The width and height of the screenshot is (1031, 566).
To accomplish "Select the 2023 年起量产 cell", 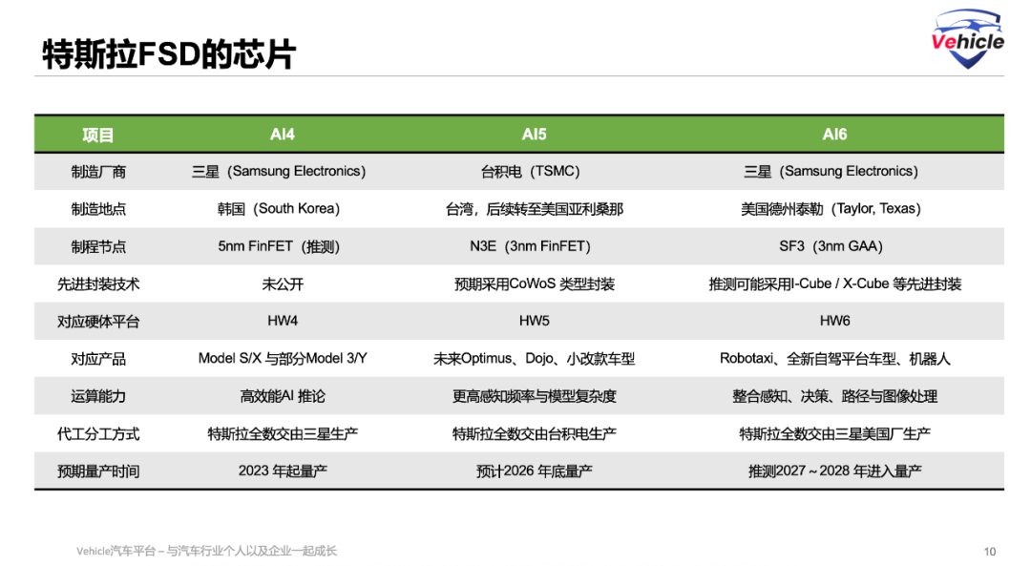I will tap(282, 470).
